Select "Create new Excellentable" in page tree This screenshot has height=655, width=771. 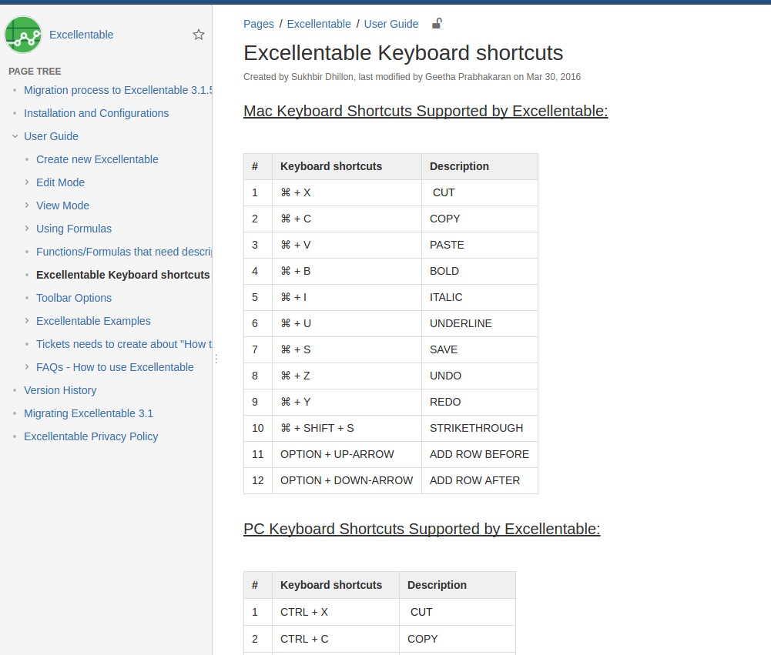(97, 159)
